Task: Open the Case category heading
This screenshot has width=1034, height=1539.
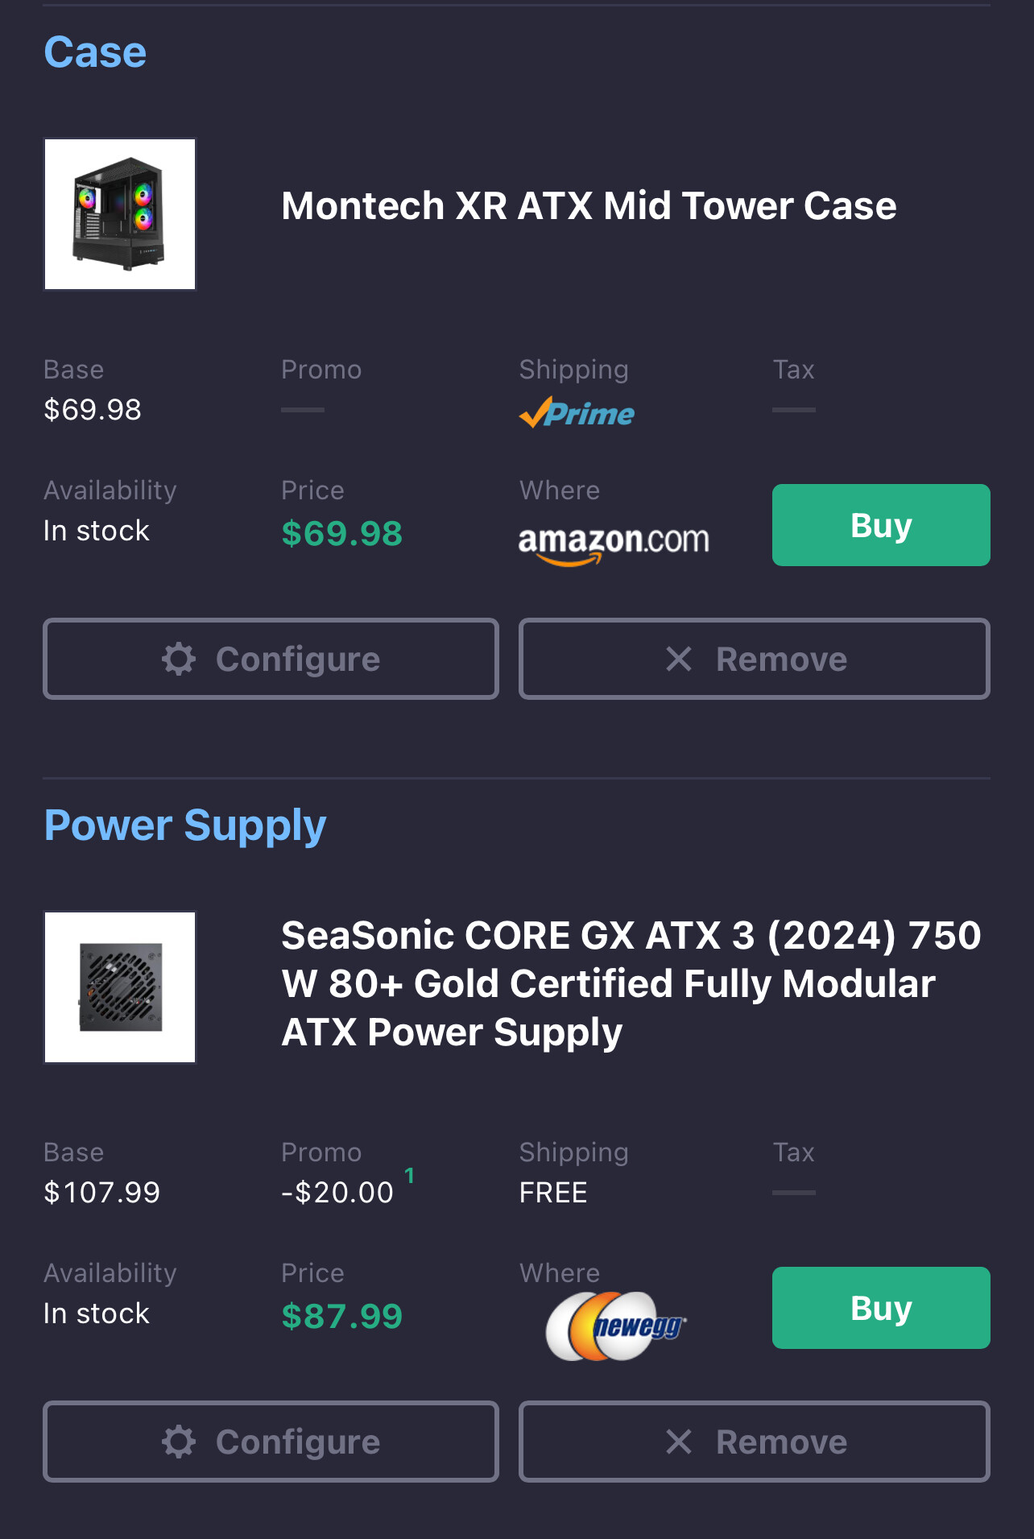Action: point(95,52)
